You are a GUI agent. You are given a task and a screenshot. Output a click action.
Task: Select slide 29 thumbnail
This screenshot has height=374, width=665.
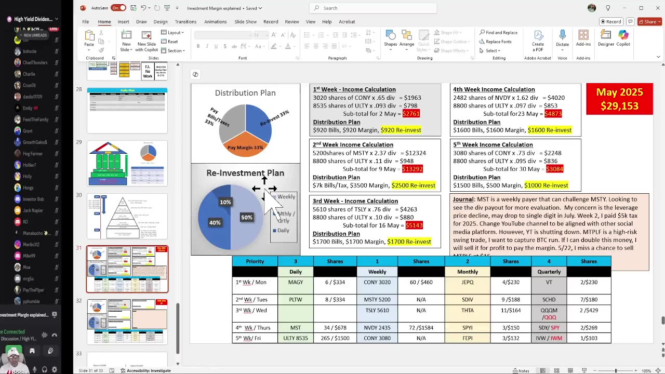127,163
